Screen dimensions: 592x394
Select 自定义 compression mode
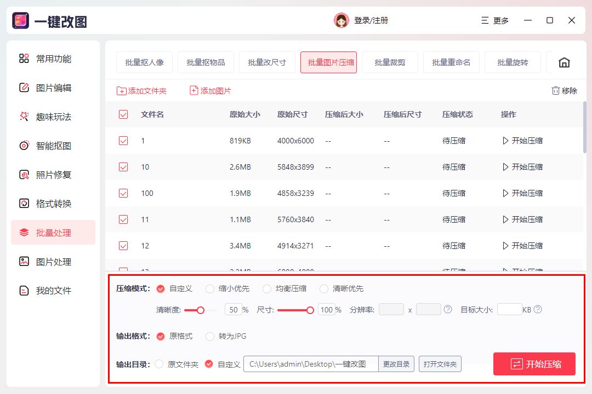161,289
